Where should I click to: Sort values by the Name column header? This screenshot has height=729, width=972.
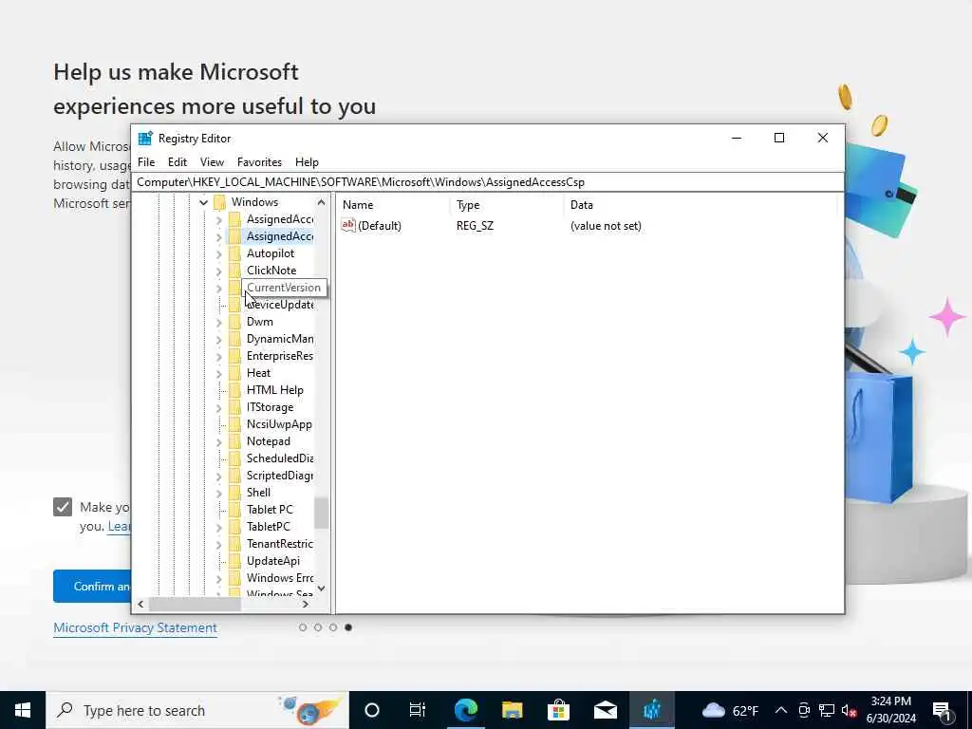point(394,205)
